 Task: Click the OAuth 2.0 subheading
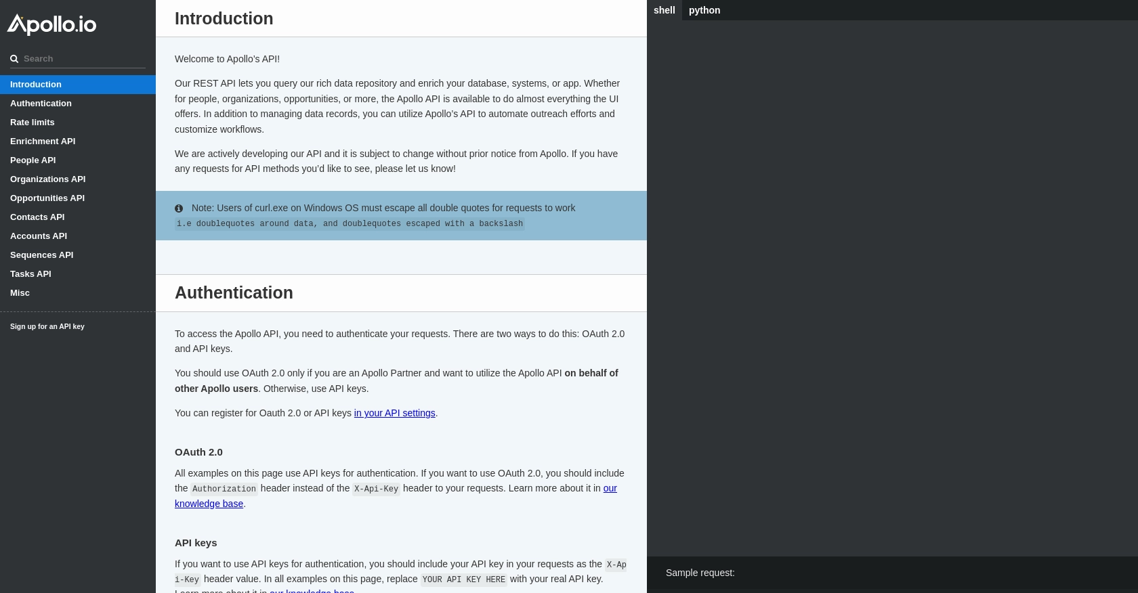(198, 452)
